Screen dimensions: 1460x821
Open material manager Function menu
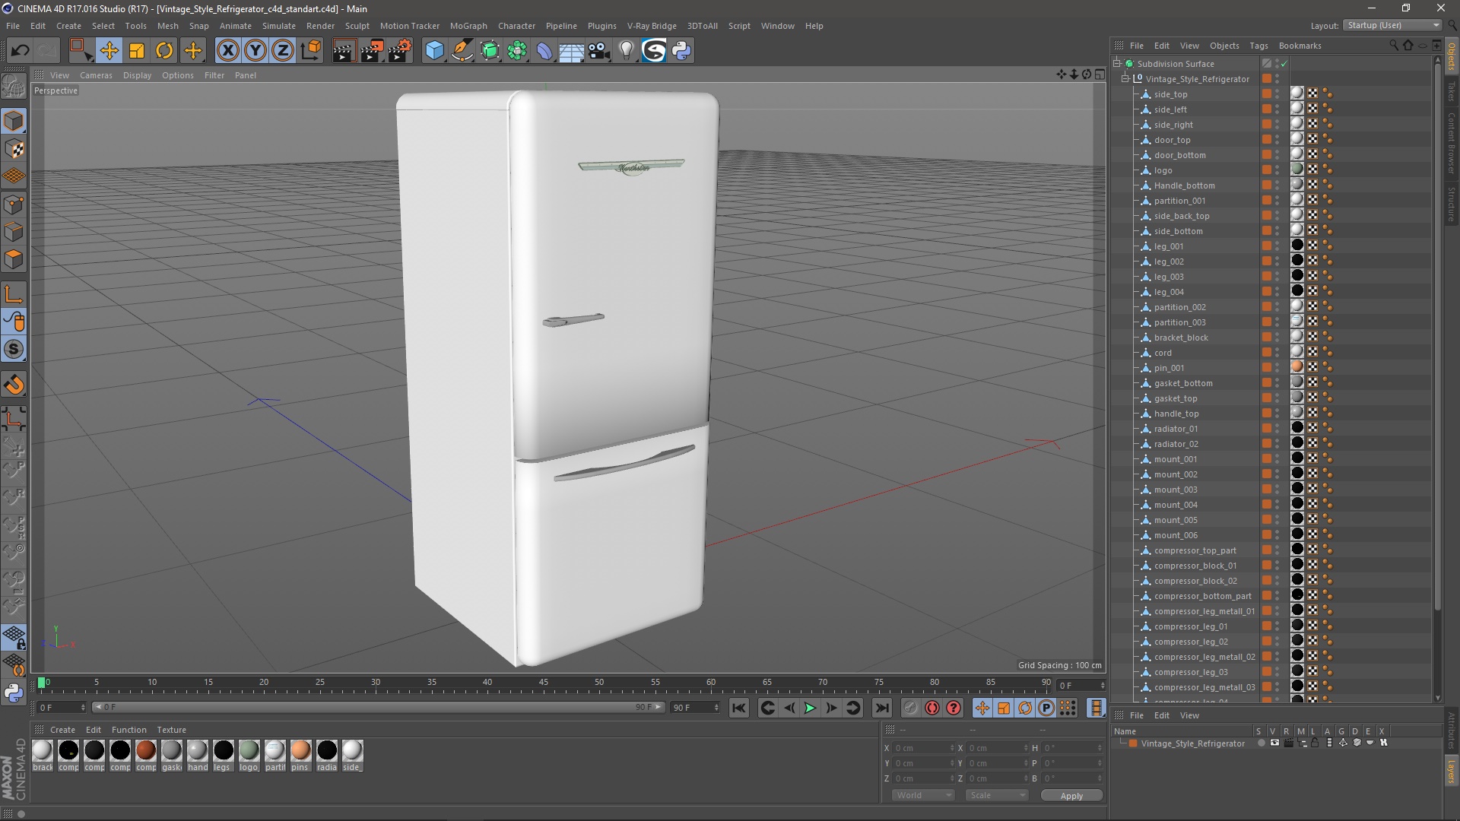click(x=129, y=730)
